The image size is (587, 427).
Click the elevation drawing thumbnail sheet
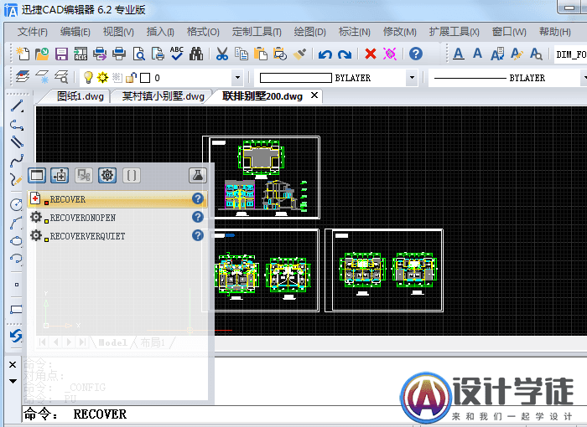pyautogui.click(x=261, y=177)
